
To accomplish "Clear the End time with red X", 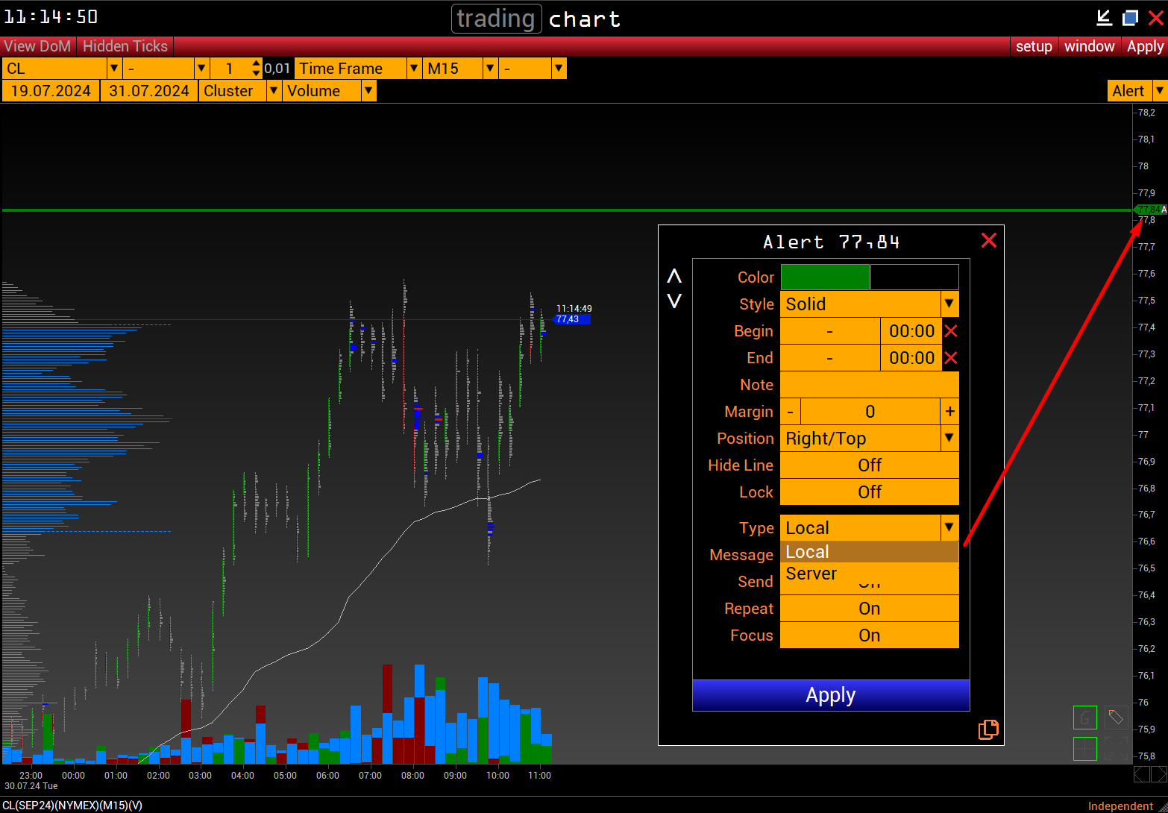I will point(950,358).
